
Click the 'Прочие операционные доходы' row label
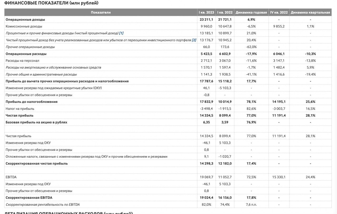[x=30, y=47]
